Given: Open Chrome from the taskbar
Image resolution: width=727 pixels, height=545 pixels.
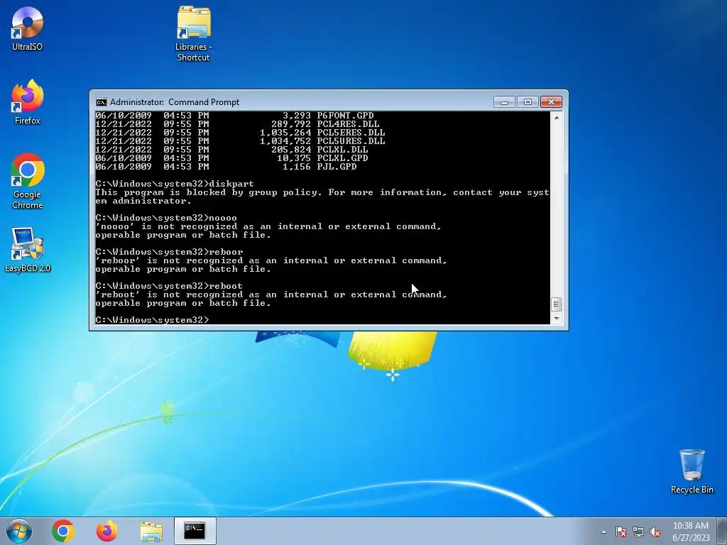Looking at the screenshot, I should point(63,531).
